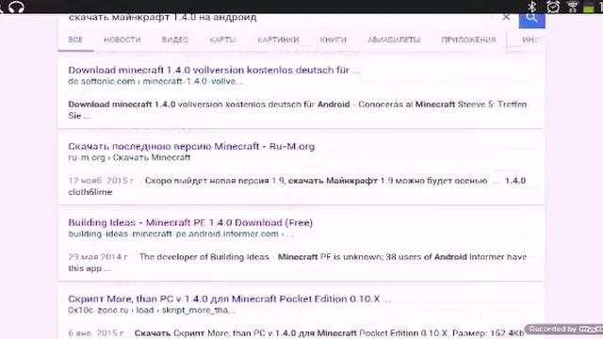Click snippet date '6 янв. 2015 г.'
The width and height of the screenshot is (603, 339).
(x=96, y=332)
